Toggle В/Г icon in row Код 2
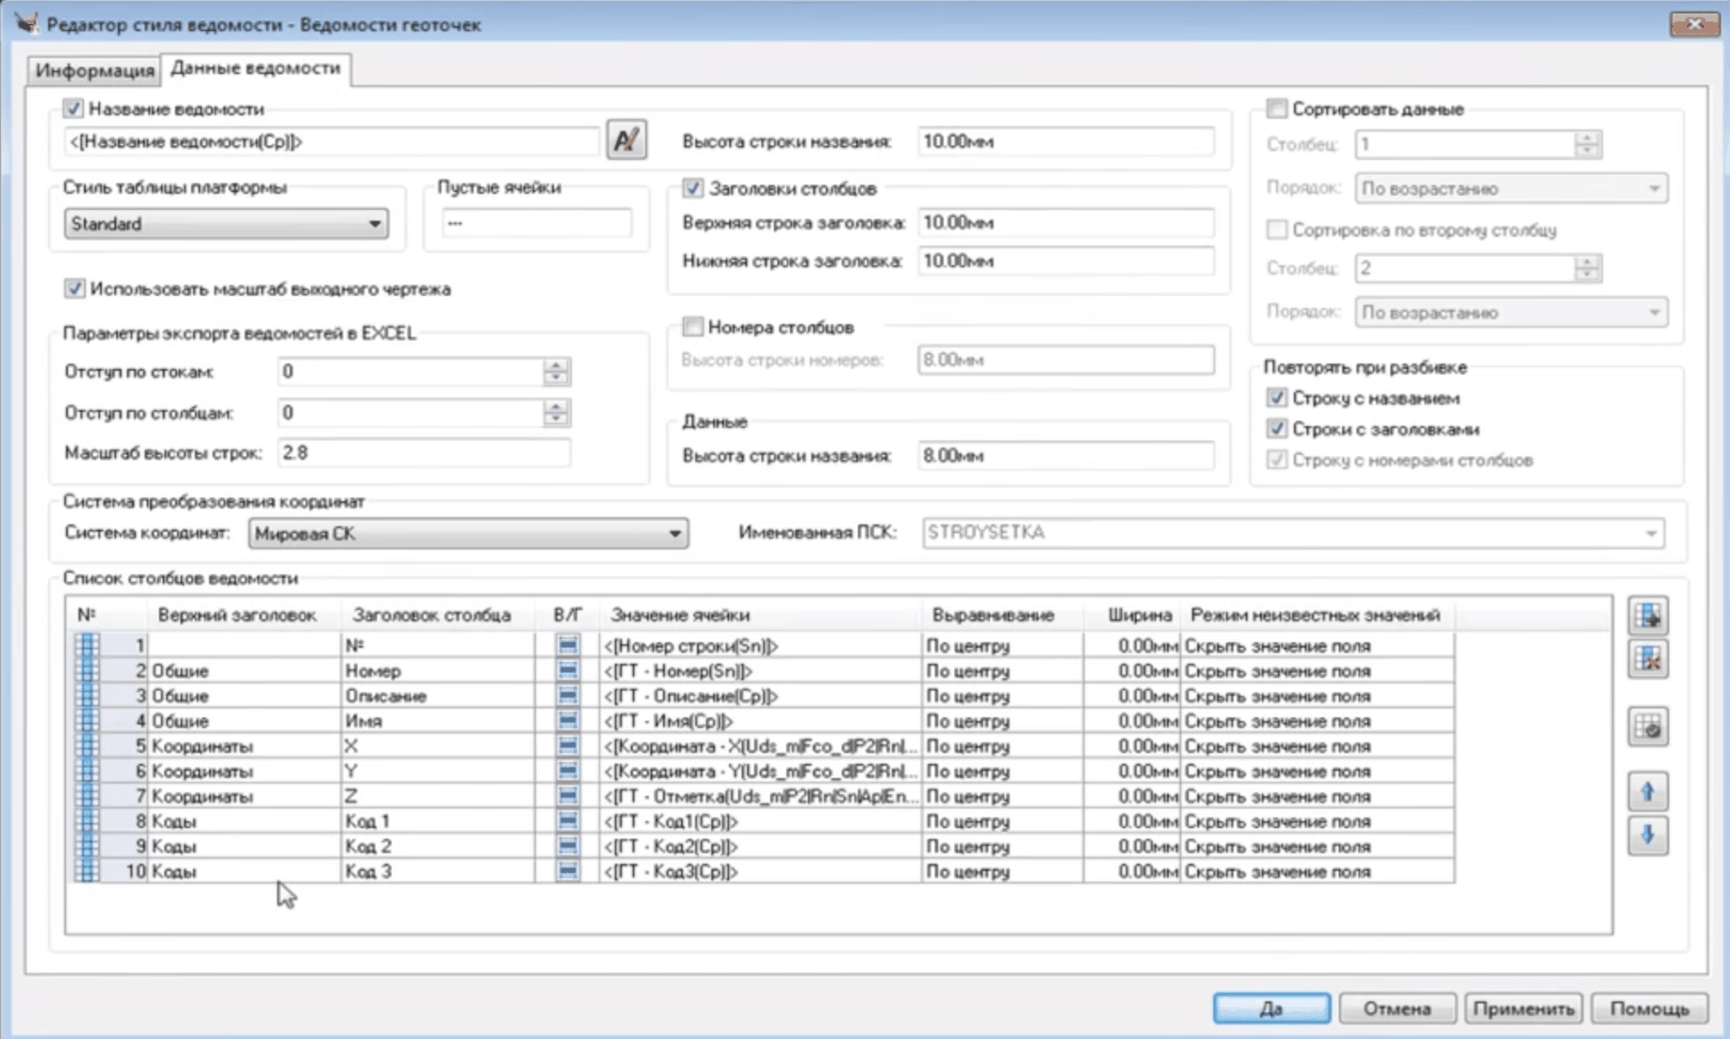This screenshot has height=1039, width=1730. coord(567,845)
